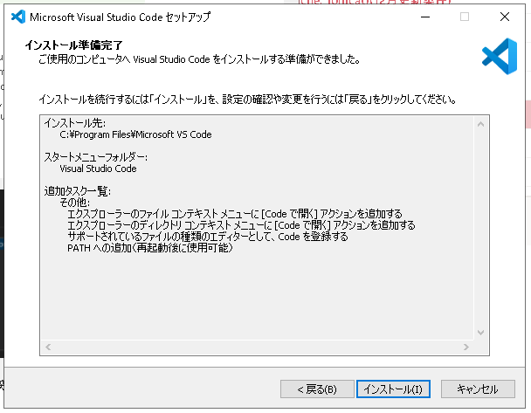Screen dimensions: 531x413
Task: Click the インストール準備完了 heading
Action: coord(74,45)
